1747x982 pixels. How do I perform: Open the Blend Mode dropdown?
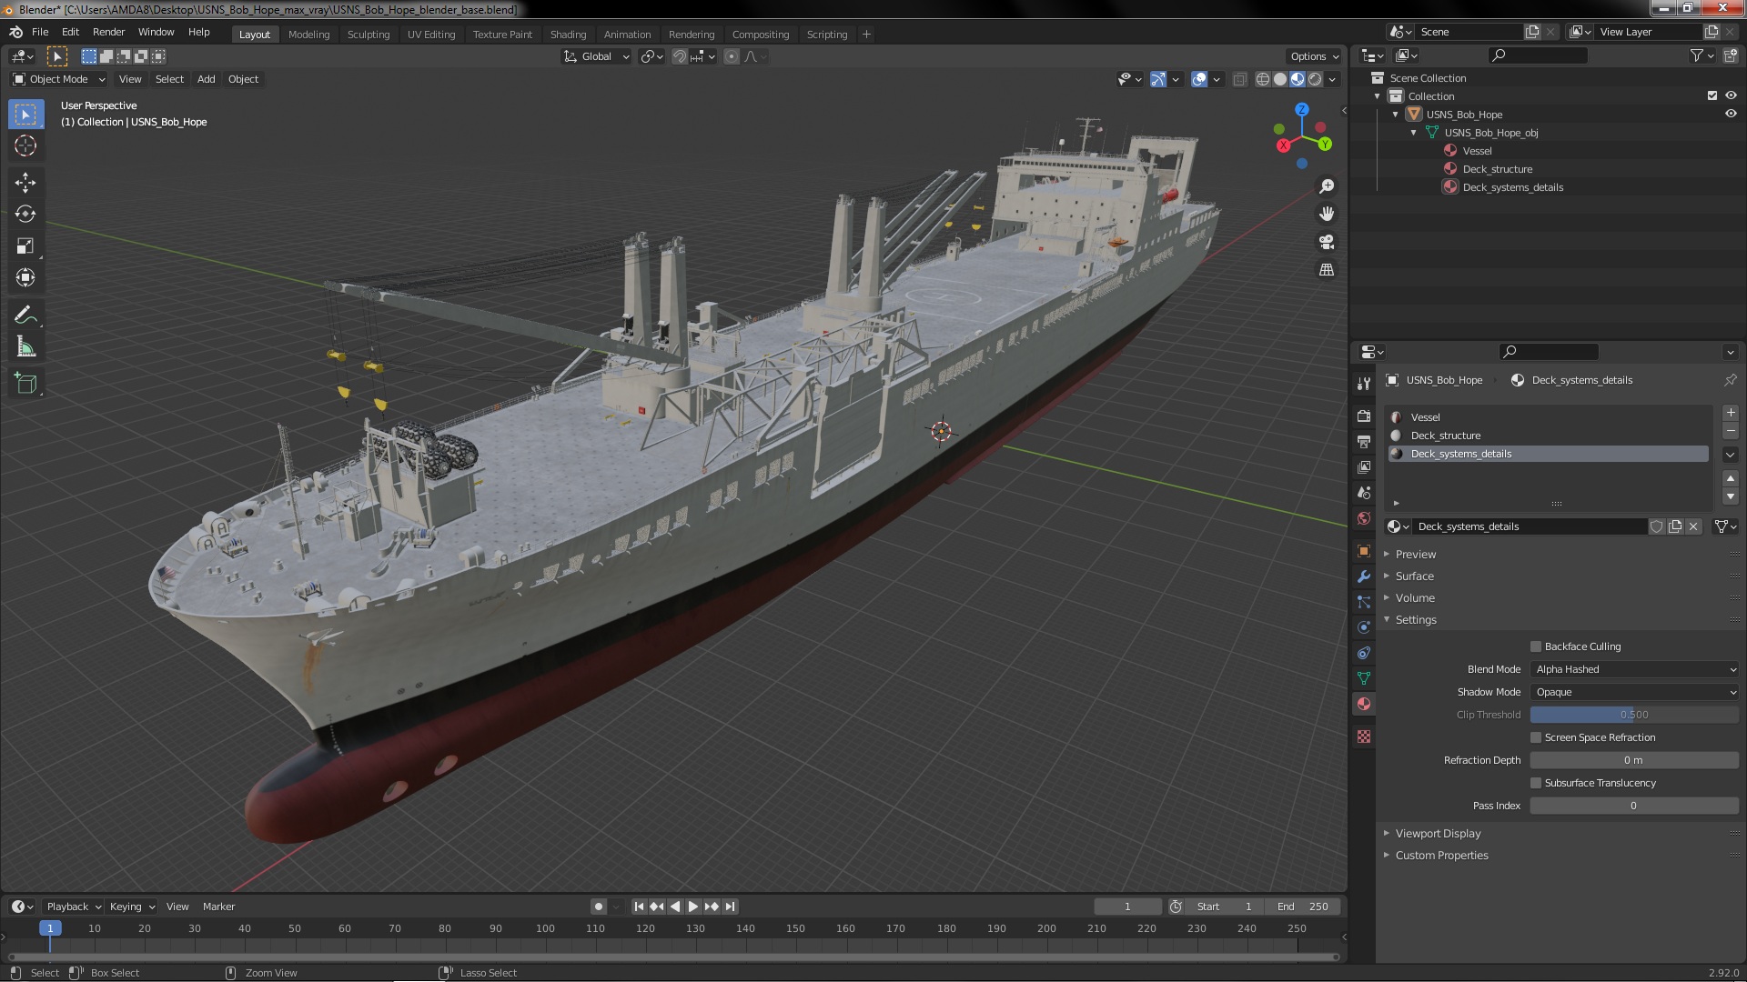[1634, 669]
